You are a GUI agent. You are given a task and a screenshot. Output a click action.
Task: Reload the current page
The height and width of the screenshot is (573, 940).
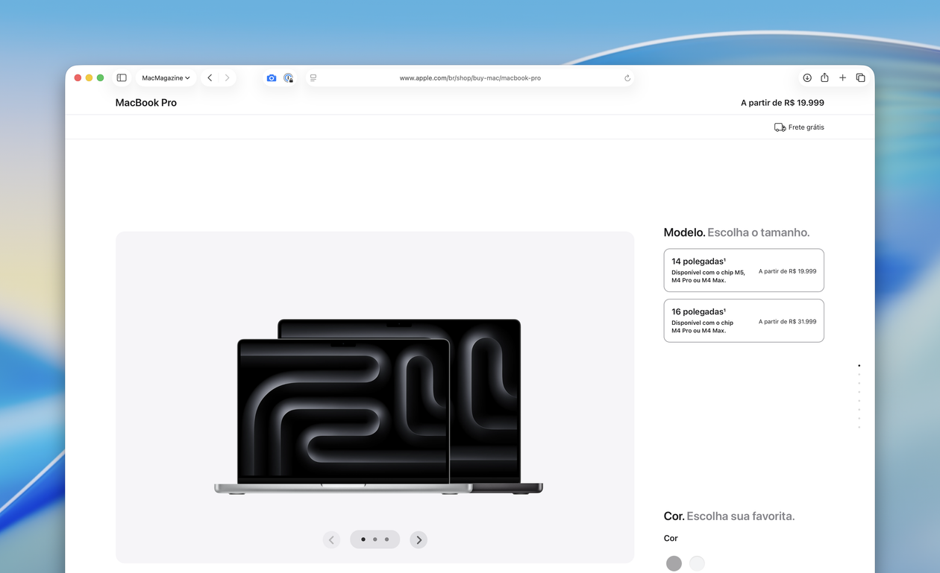click(x=627, y=77)
